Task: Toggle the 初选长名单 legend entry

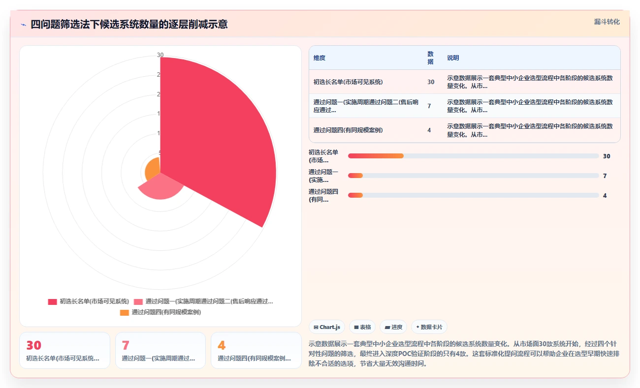Action: point(89,301)
